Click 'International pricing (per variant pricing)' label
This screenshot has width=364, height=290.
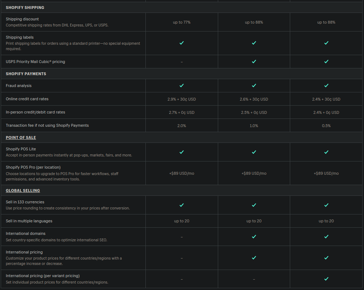point(43,276)
